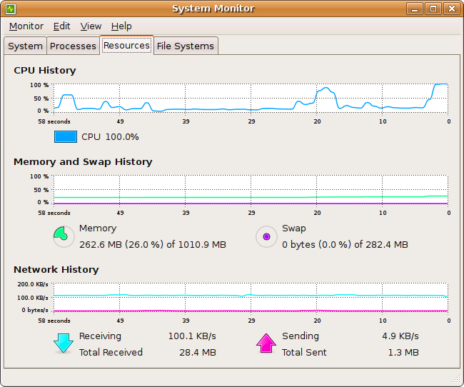Screen dimensions: 464x387
Task: Close the System Monitor window
Action: (450, 9)
